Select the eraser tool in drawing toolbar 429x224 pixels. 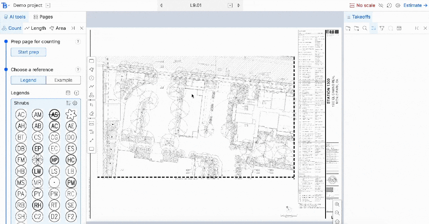click(92, 113)
